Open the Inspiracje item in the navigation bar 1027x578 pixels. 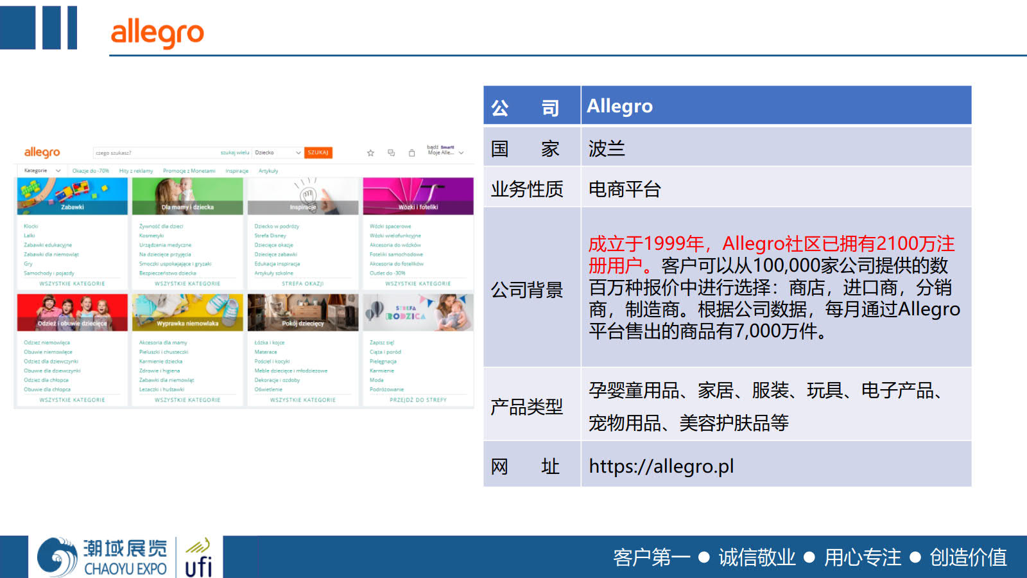coord(237,171)
